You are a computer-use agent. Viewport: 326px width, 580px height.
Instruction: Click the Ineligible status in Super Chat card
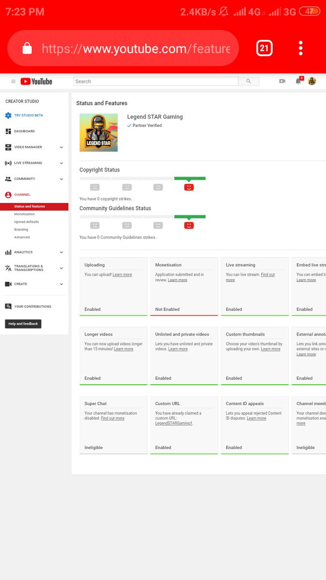[x=94, y=448]
